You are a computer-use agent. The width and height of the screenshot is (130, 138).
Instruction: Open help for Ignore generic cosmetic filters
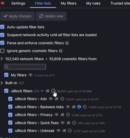[61, 51]
